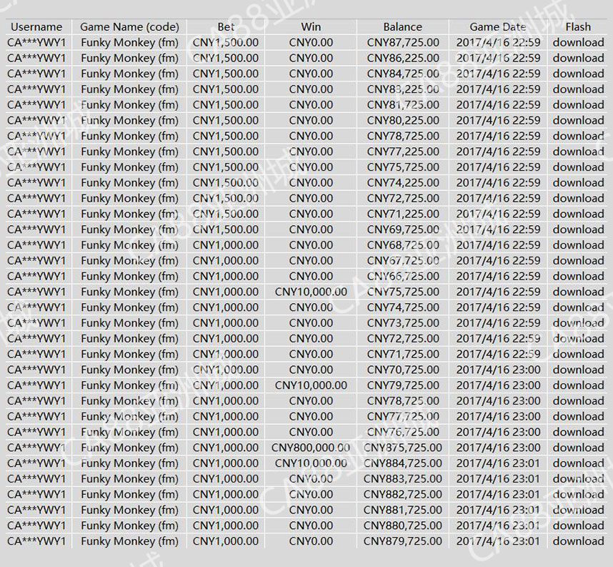Sort by the Game Name (code) column header

click(x=129, y=27)
